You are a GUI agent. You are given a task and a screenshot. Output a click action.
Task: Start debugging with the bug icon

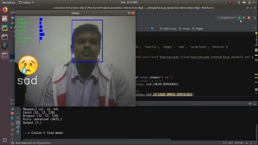click(x=244, y=18)
